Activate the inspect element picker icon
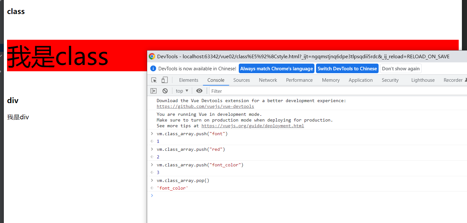This screenshot has width=467, height=223. (x=154, y=80)
